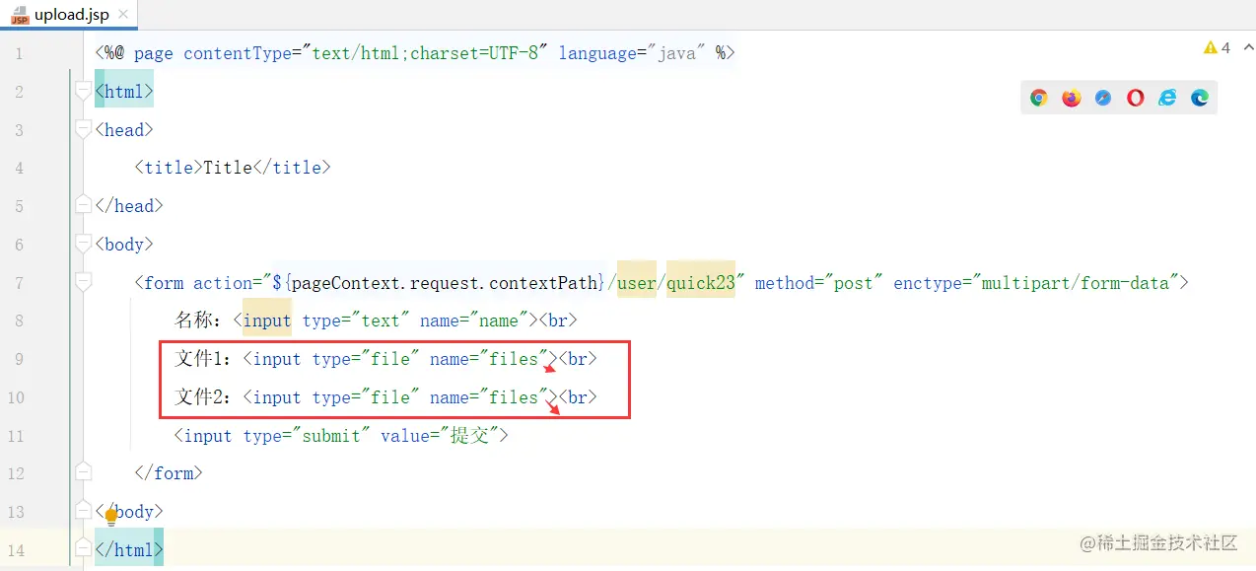This screenshot has width=1256, height=571.
Task: Open page in Internet Explorer icon
Action: (1167, 98)
